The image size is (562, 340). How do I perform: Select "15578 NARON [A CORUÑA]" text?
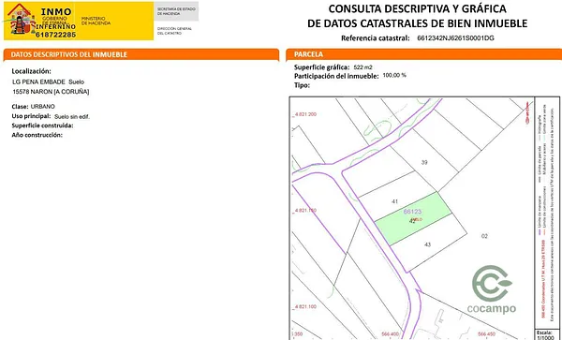51,92
